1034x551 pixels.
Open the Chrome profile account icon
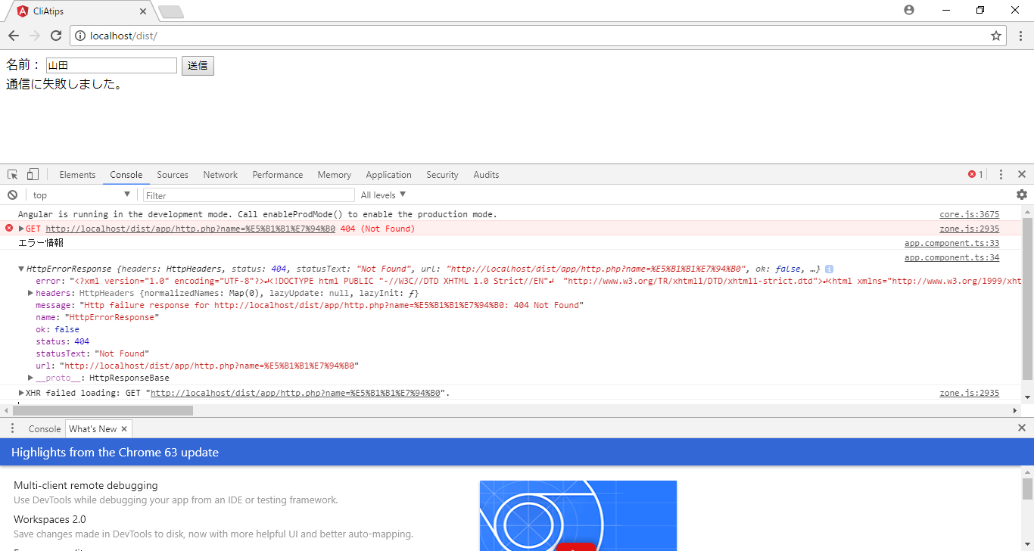(x=909, y=10)
